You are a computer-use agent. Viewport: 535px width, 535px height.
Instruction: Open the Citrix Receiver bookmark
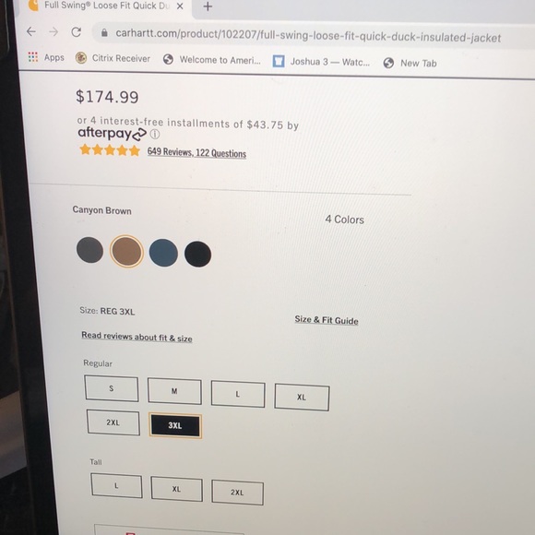click(113, 58)
